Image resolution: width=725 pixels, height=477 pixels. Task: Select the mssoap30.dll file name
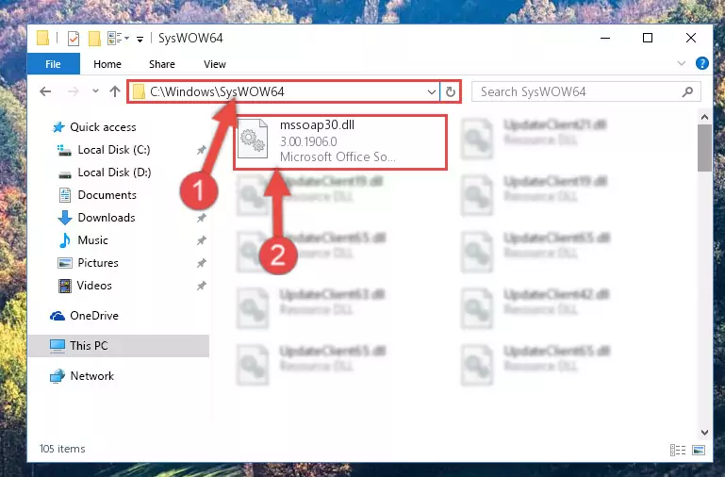point(317,124)
